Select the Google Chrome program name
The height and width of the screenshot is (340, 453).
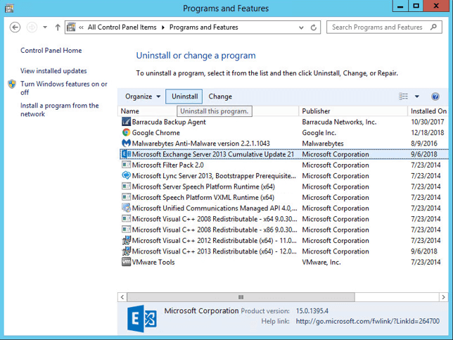(156, 133)
